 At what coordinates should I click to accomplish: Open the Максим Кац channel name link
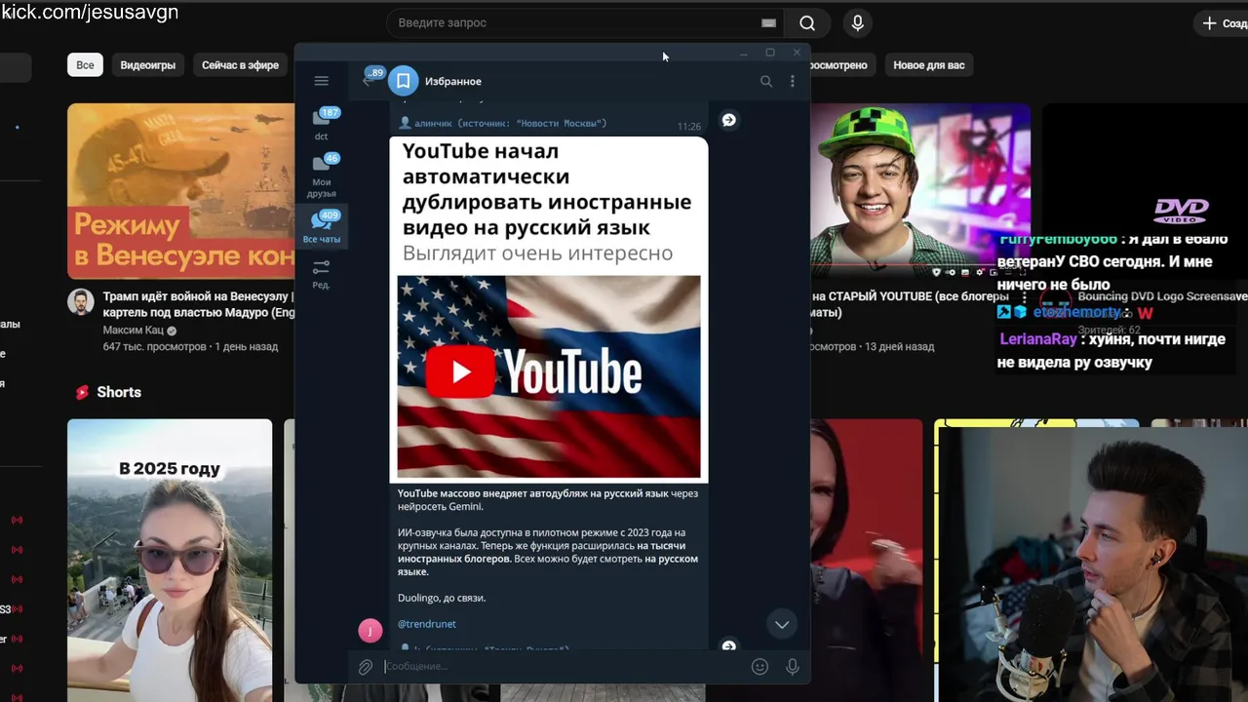(134, 331)
